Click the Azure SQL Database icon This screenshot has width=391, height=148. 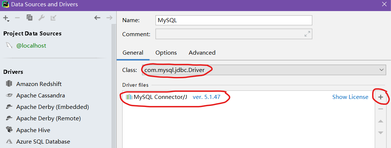tap(9, 141)
